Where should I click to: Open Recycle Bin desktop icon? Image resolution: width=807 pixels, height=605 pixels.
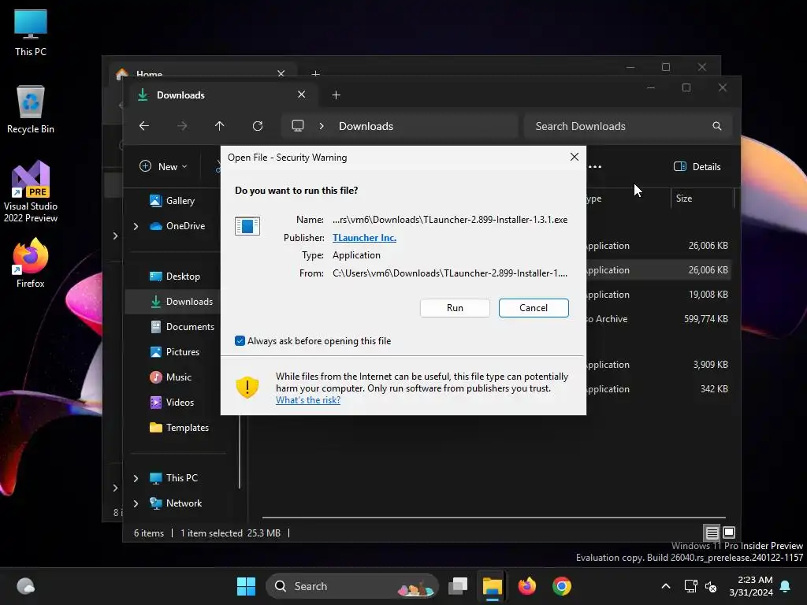31,110
